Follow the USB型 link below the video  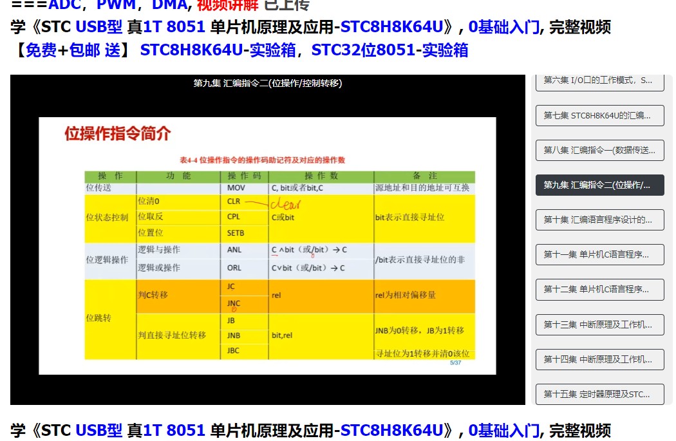pos(99,430)
